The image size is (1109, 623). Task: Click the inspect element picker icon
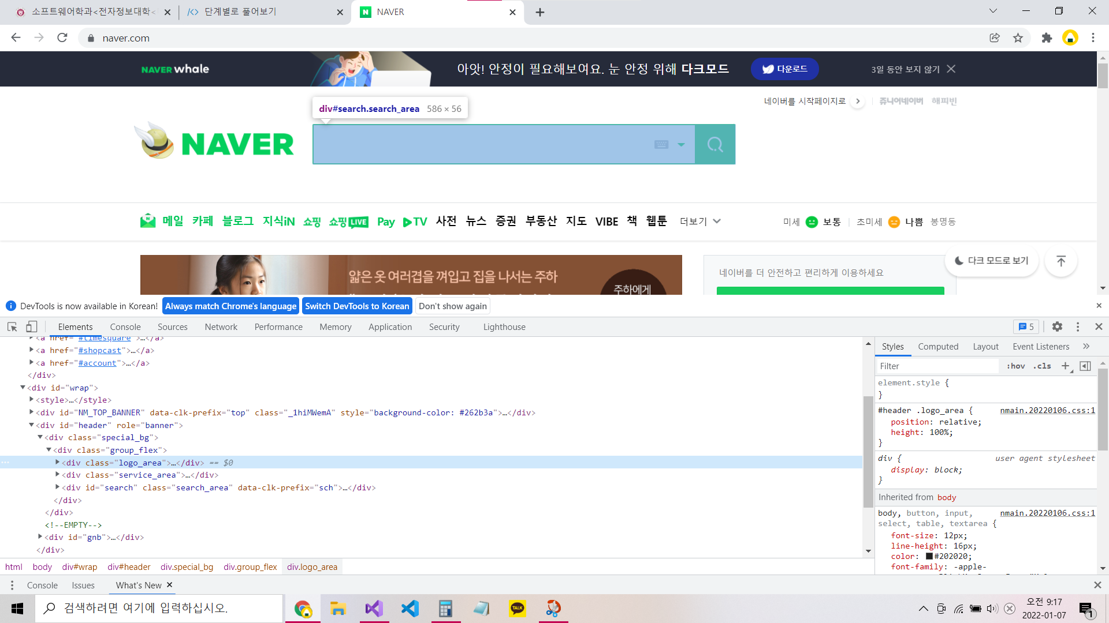[x=12, y=326]
